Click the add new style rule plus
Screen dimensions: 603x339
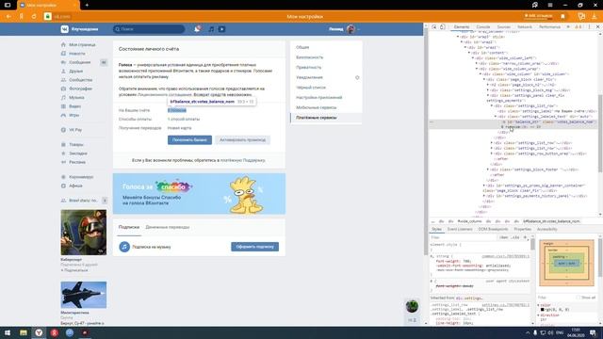click(x=526, y=237)
